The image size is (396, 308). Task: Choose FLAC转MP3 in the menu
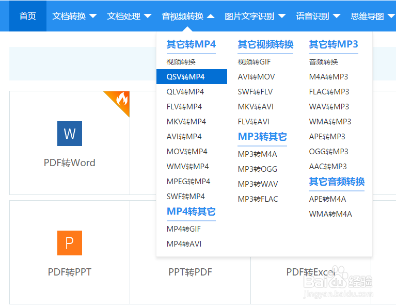329,92
